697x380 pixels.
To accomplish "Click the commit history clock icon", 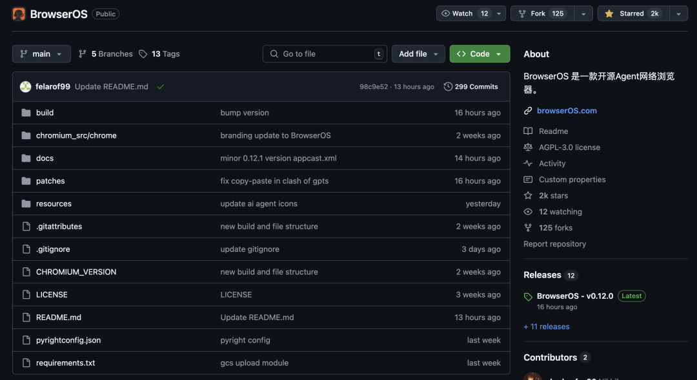I will click(x=448, y=86).
